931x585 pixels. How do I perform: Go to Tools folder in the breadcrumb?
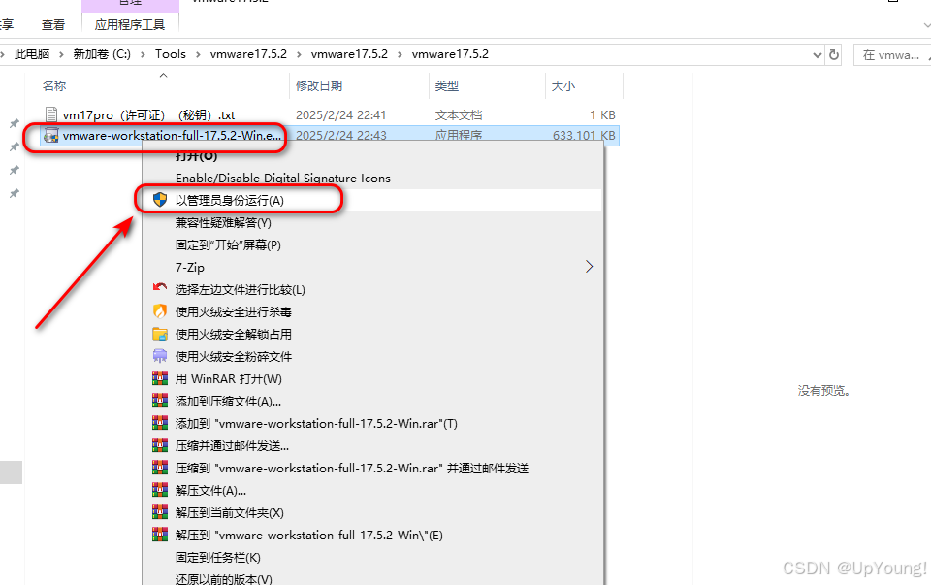point(171,54)
